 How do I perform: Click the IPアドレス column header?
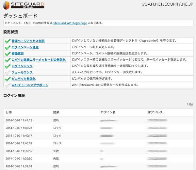(156, 112)
